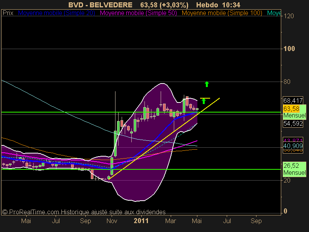Select the short yellow horizontal target line
This screenshot has height=232, width=309.
[205, 98]
